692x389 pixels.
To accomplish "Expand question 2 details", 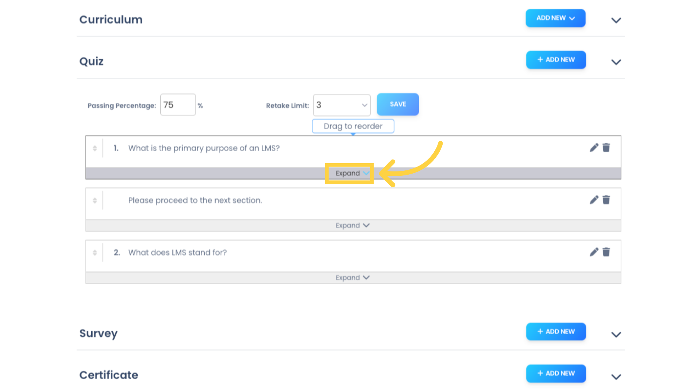I will pos(352,277).
